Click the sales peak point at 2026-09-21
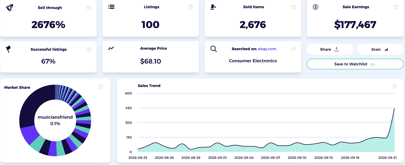405x165 pixels. 394,108
